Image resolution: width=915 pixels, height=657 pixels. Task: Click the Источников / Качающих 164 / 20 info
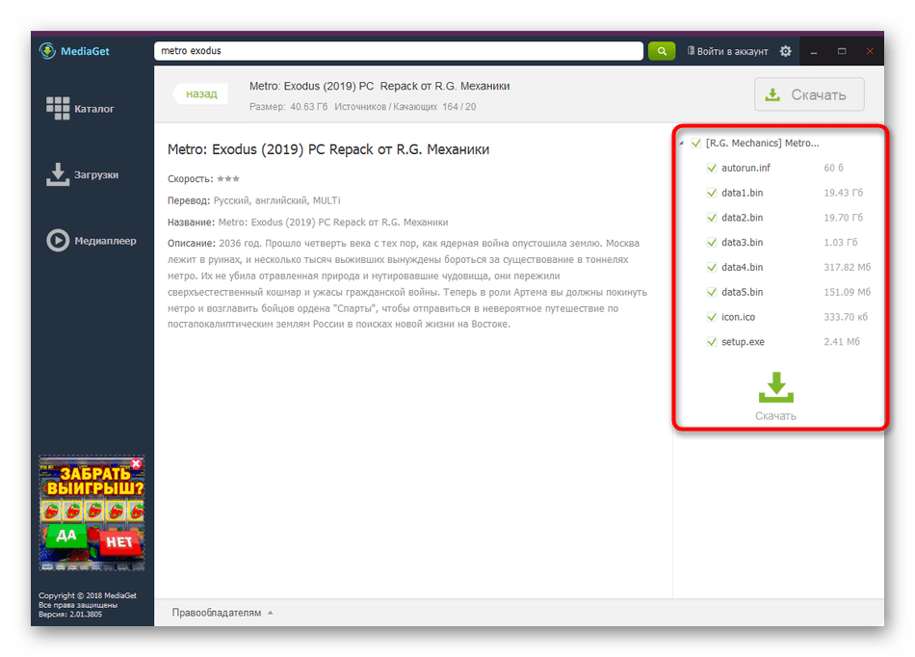click(405, 107)
